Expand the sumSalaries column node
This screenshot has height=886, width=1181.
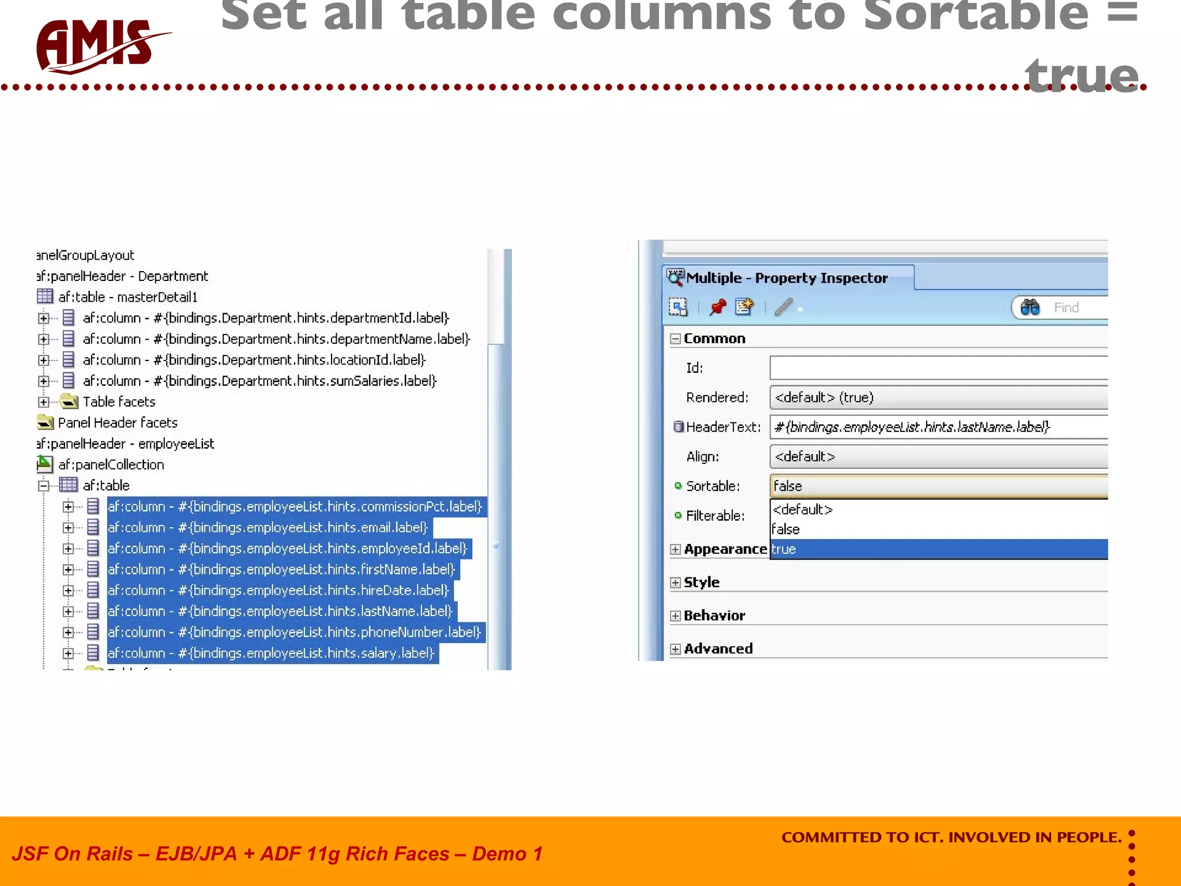click(44, 381)
